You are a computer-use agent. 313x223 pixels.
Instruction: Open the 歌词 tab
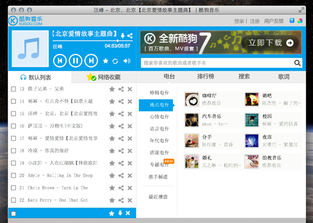pos(284,77)
